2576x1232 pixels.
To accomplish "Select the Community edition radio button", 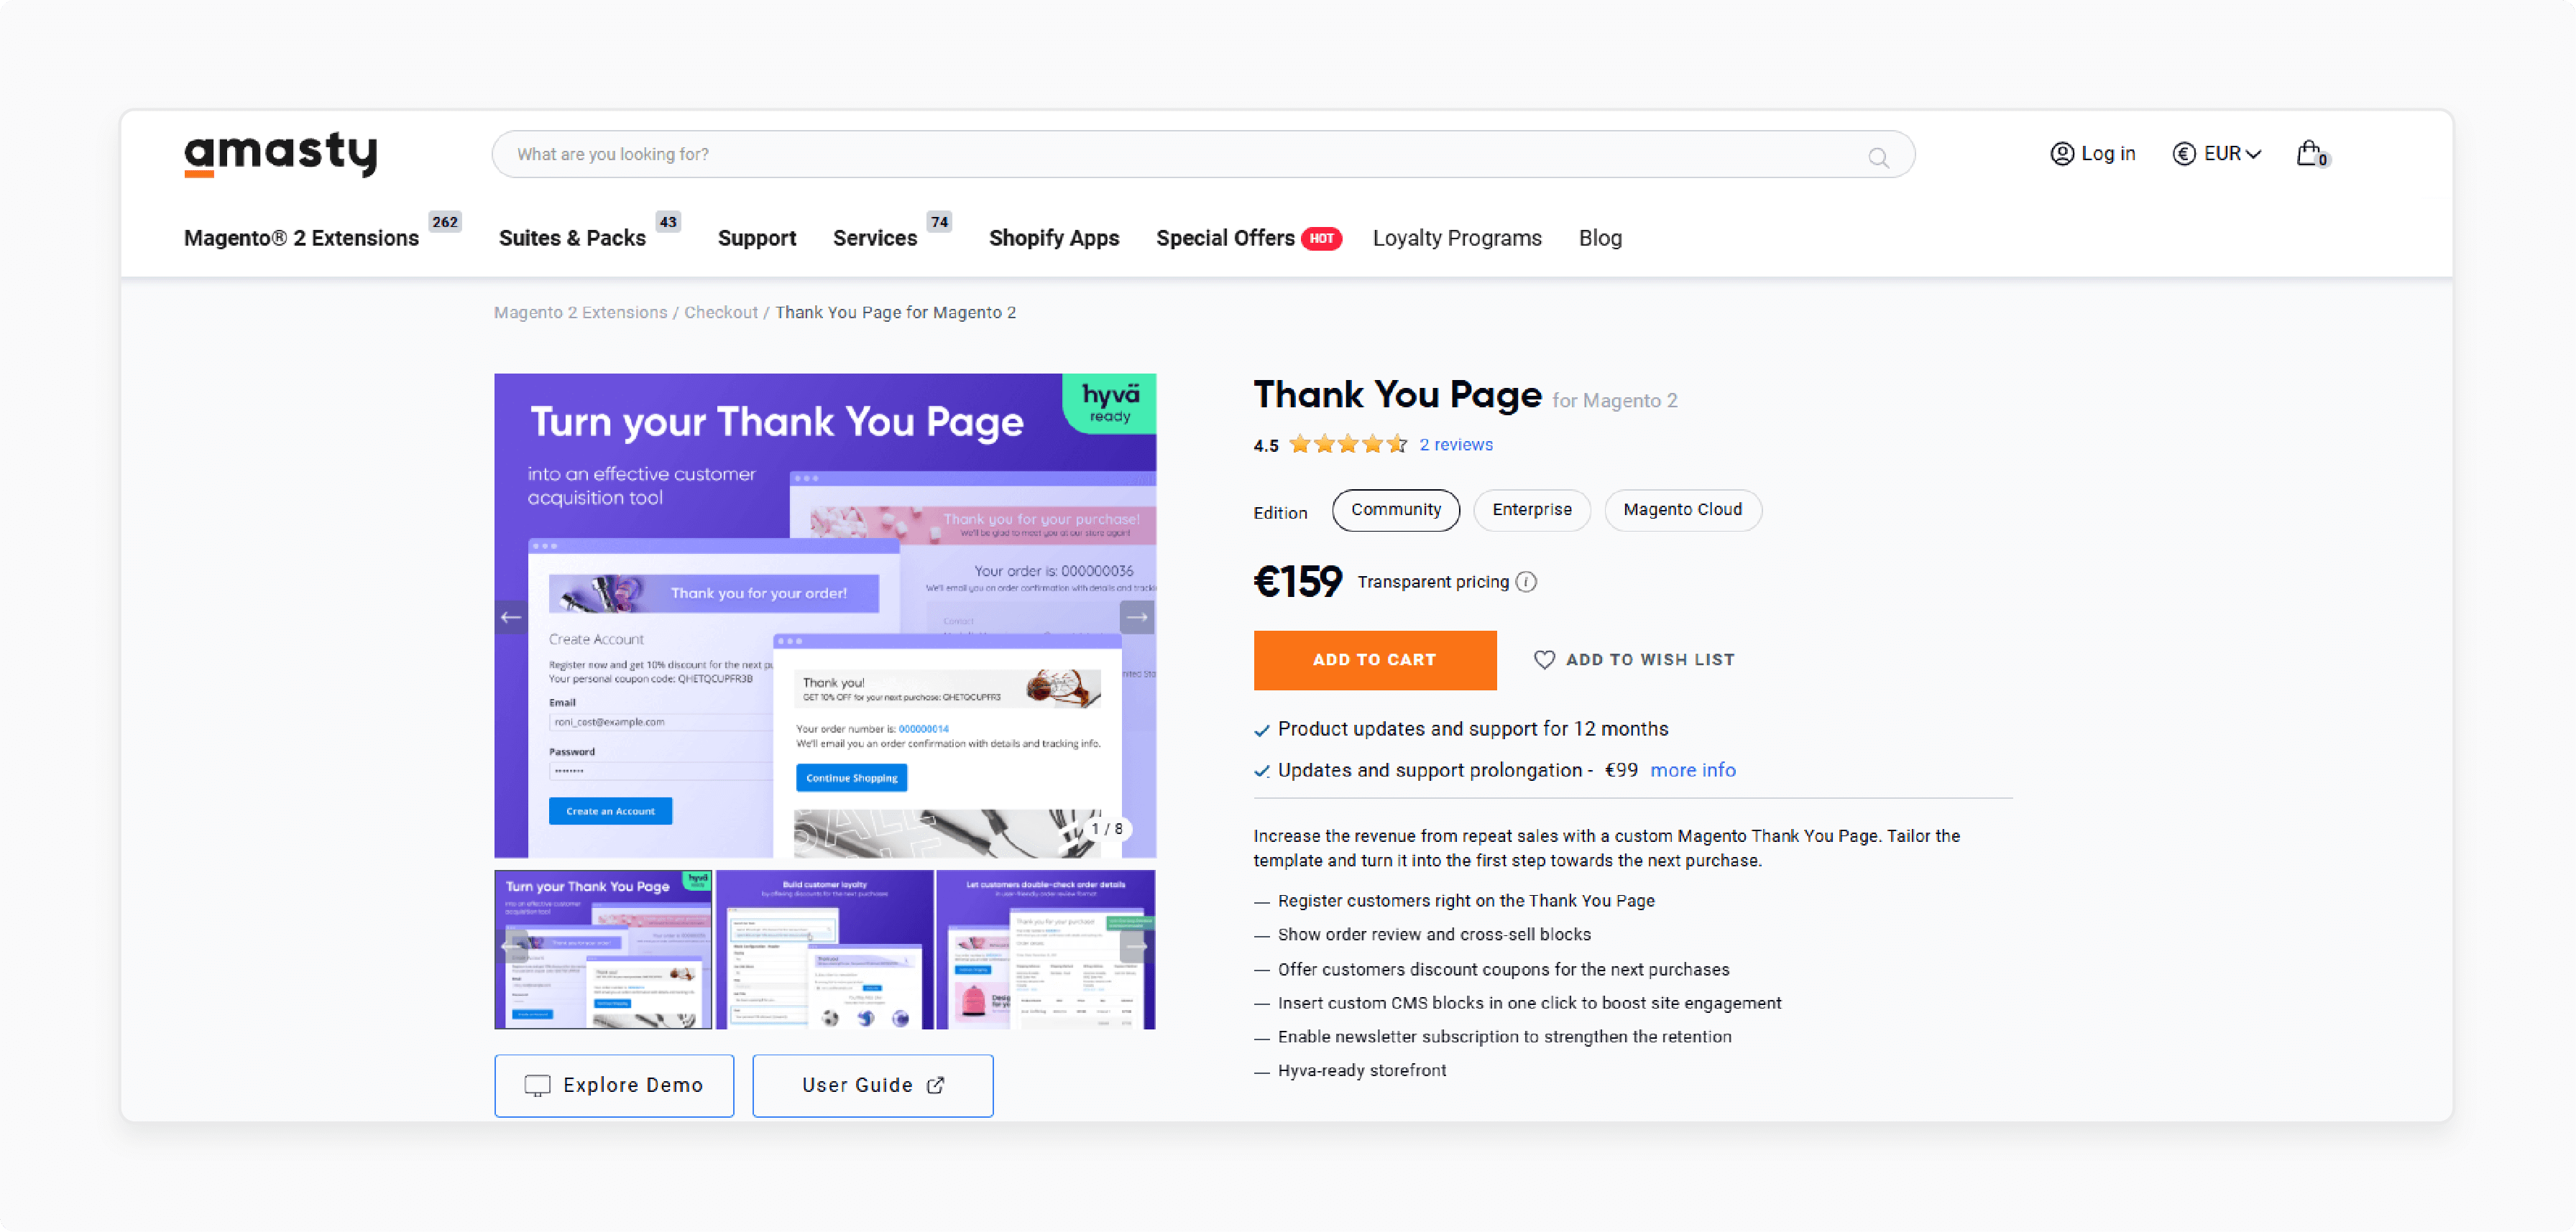I will click(x=1395, y=509).
